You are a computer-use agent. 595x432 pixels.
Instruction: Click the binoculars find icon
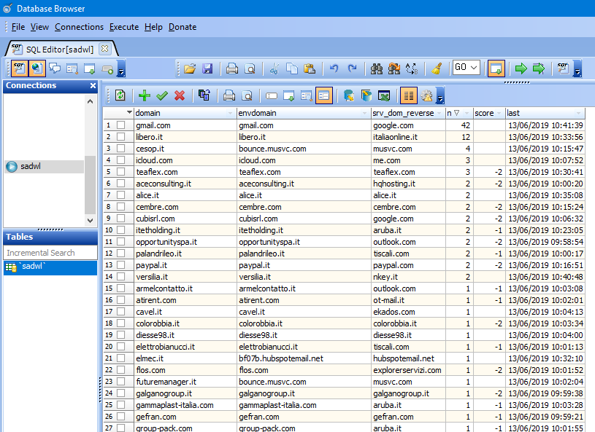tap(376, 68)
